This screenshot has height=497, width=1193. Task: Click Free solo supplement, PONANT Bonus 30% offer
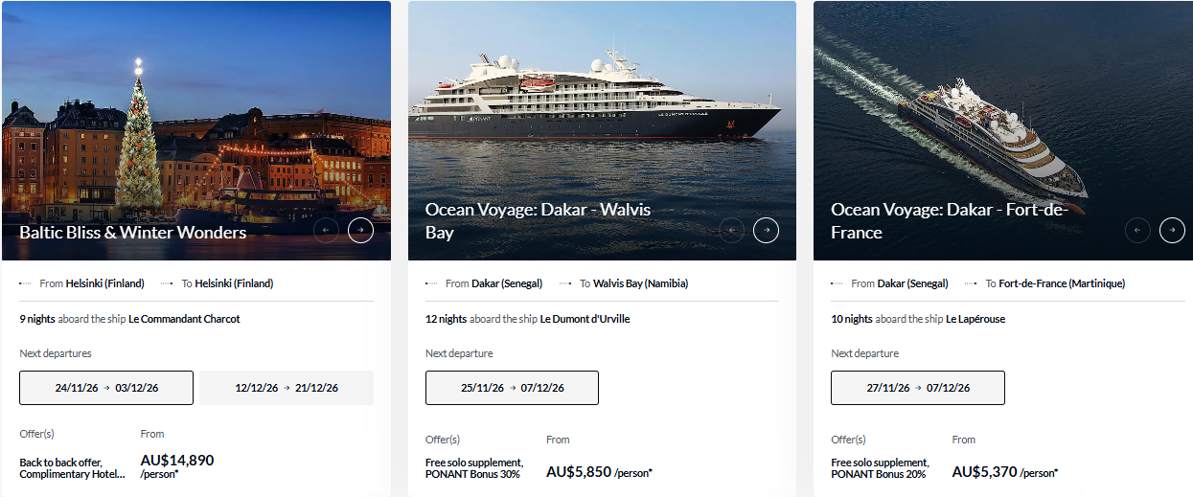pyautogui.click(x=474, y=468)
